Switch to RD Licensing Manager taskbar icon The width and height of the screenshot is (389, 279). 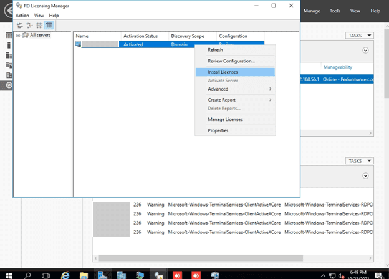click(x=159, y=275)
